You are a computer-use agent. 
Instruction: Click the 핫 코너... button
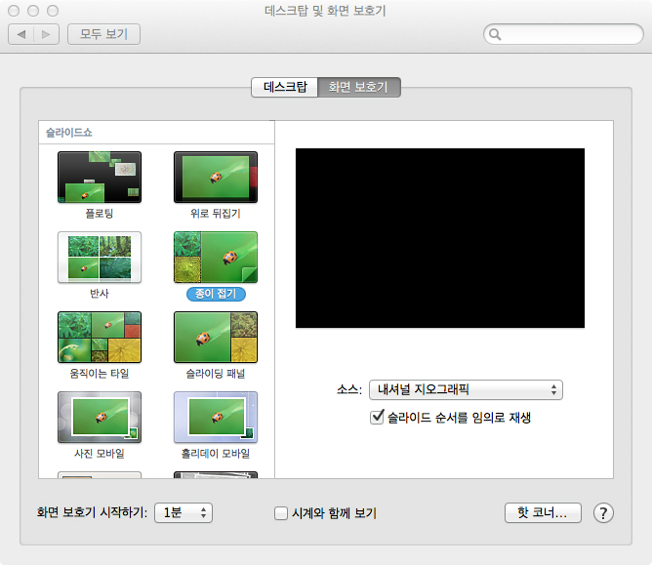click(x=543, y=512)
